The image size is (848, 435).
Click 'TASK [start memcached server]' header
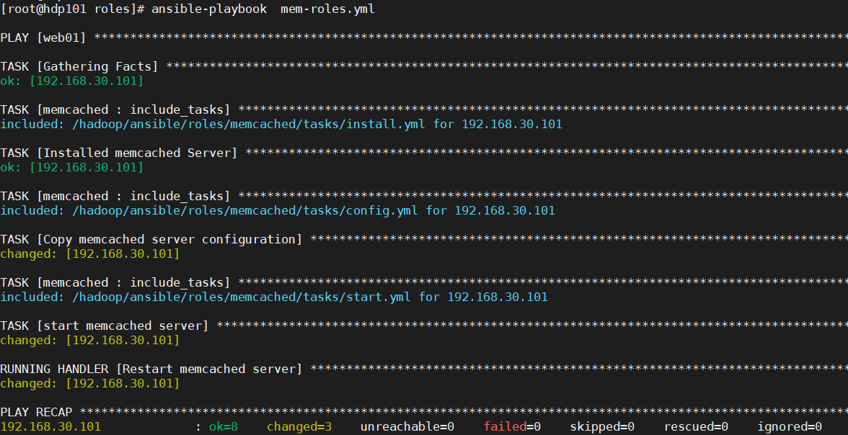(x=105, y=326)
